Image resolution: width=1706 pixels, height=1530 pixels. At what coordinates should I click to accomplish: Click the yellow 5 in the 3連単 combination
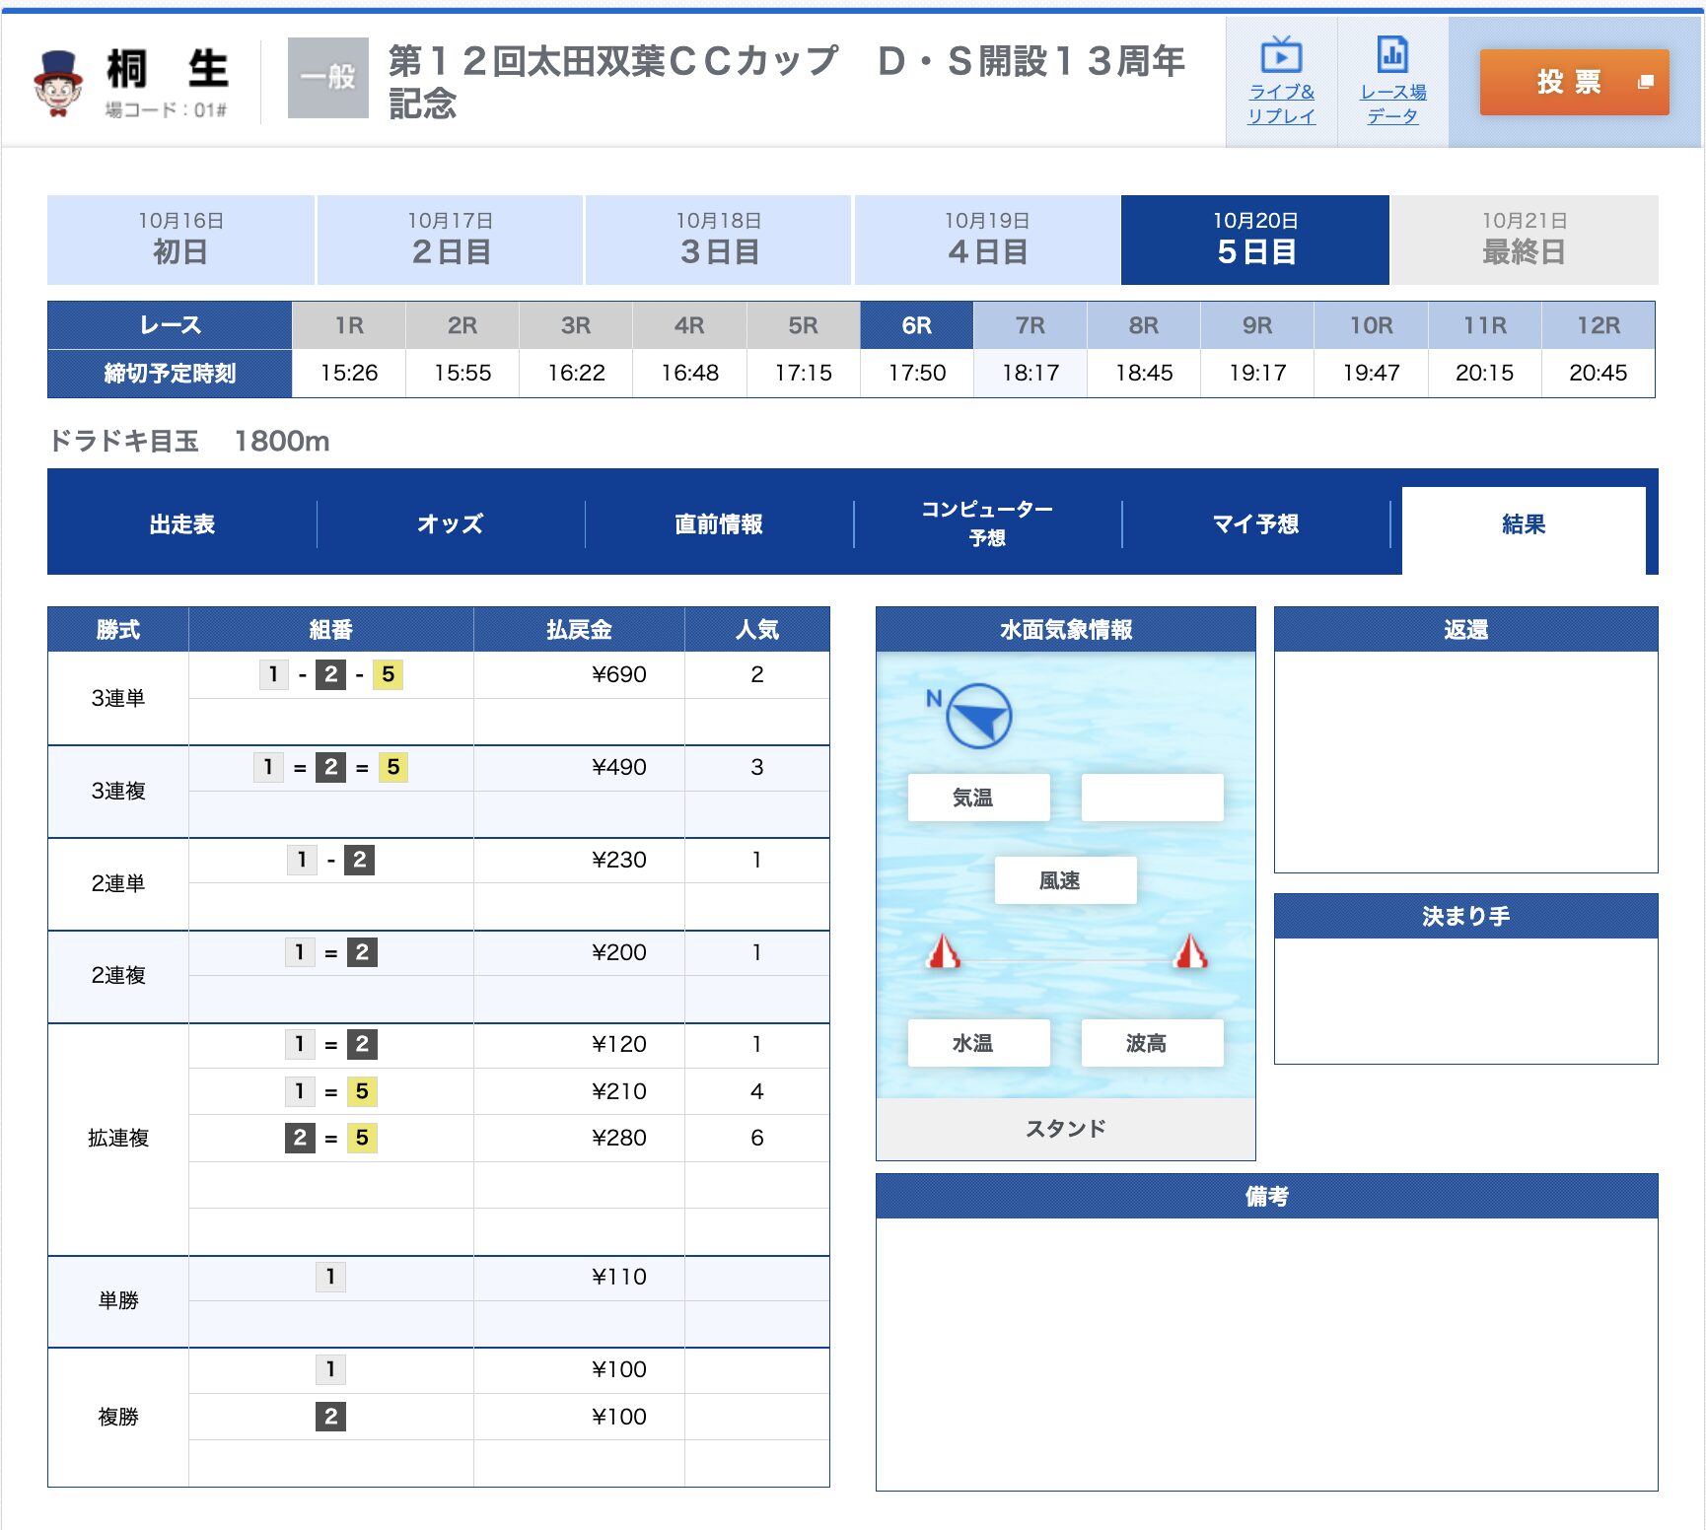(x=388, y=674)
